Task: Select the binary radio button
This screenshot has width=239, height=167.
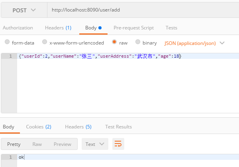Action: pos(138,42)
